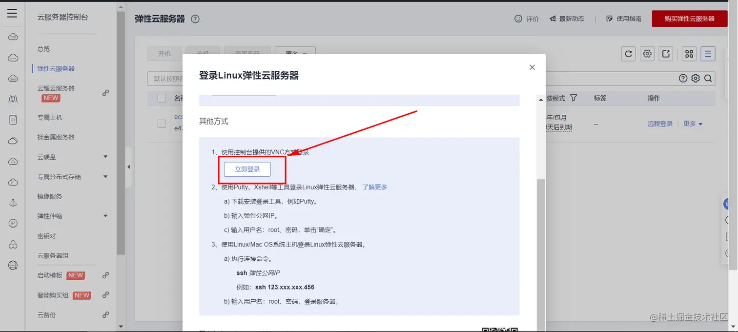This screenshot has width=738, height=332.
Task: Open the link icon beside 云耀云服务器
Action: coord(105,93)
